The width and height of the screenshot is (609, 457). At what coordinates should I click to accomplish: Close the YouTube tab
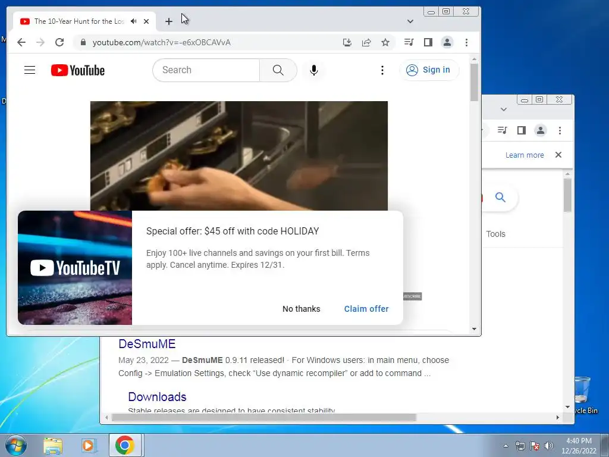[x=146, y=21]
